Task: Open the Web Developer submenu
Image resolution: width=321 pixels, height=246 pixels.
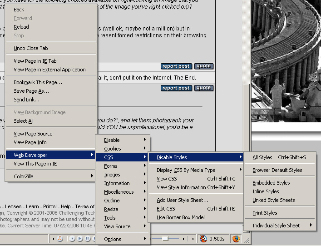Action: pyautogui.click(x=51, y=155)
